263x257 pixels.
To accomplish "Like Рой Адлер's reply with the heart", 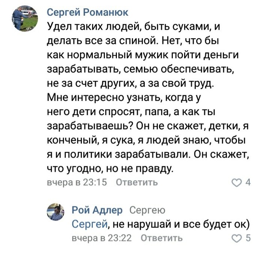I will coord(237,238).
